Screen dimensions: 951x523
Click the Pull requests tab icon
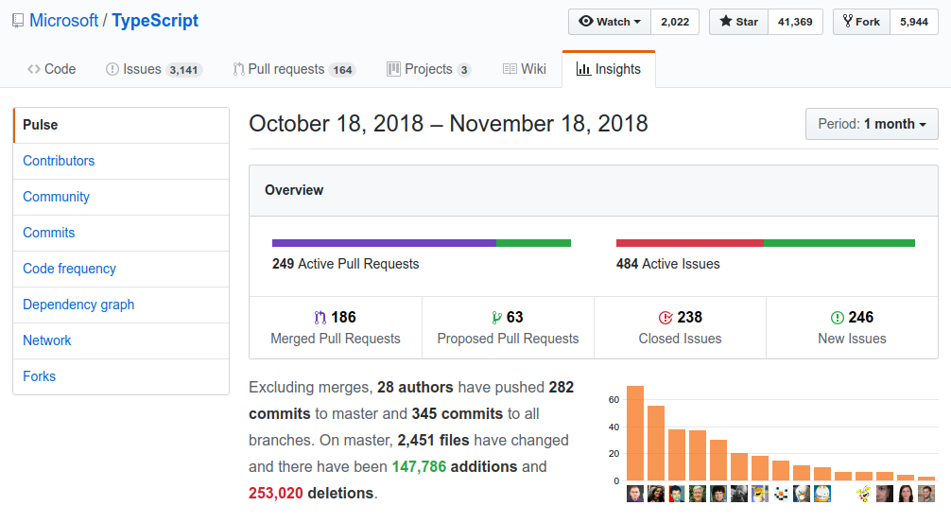click(239, 69)
